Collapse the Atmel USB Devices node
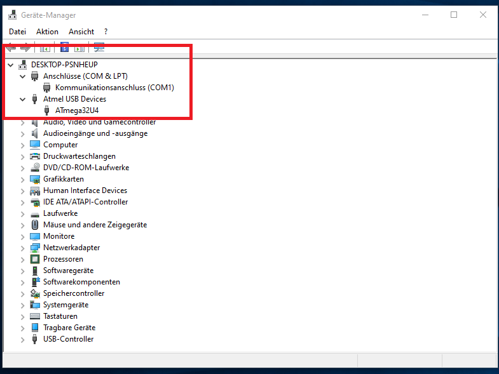 [23, 100]
